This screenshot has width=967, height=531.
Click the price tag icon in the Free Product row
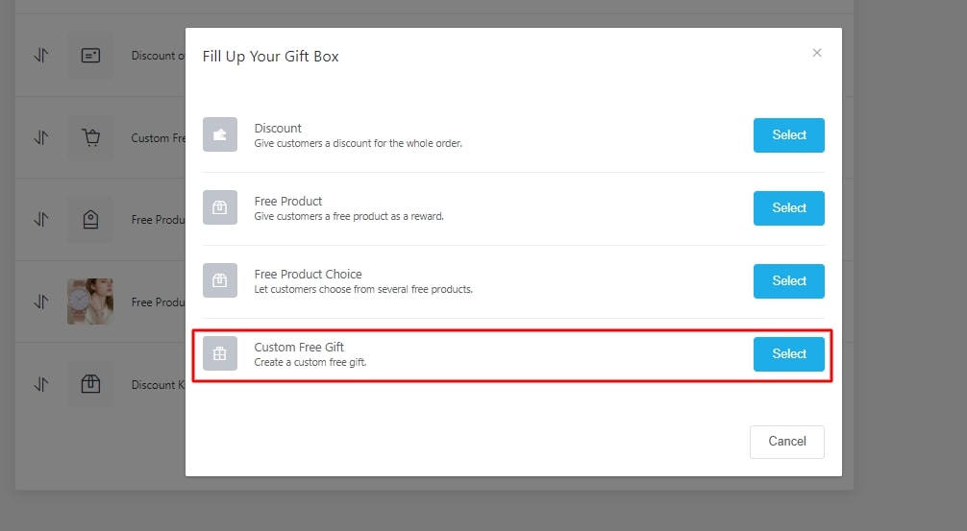pyautogui.click(x=90, y=220)
